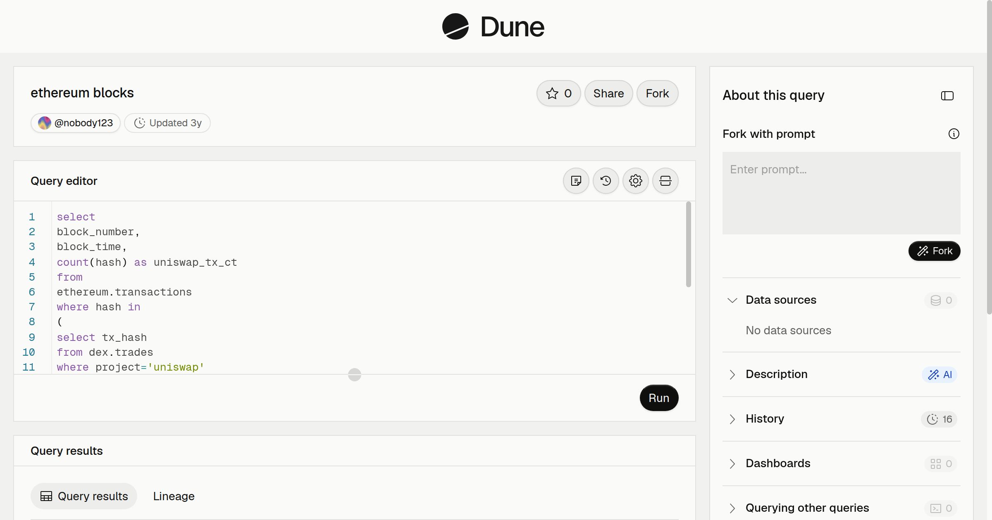This screenshot has height=520, width=992.
Task: Click the Dune logo icon
Action: click(x=455, y=26)
